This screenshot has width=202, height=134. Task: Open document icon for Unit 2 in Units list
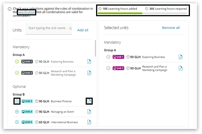(89, 73)
